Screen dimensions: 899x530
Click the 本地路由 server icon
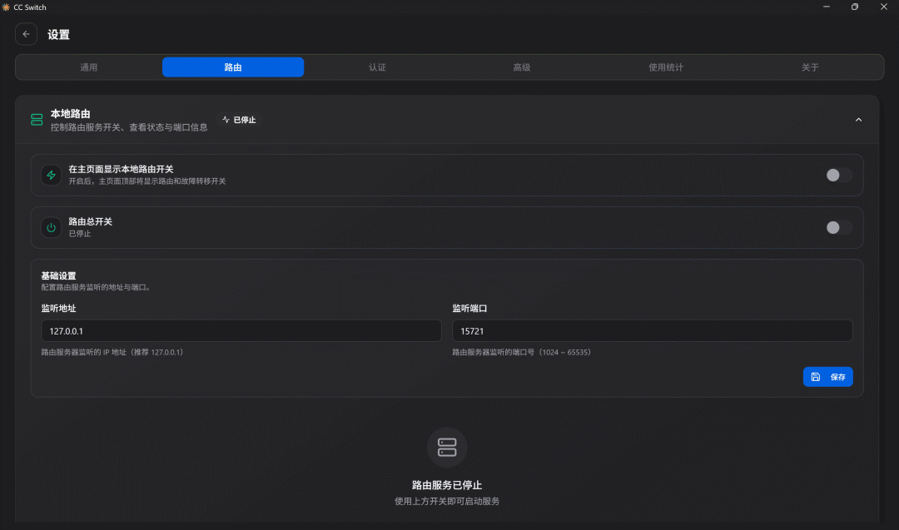tap(37, 119)
